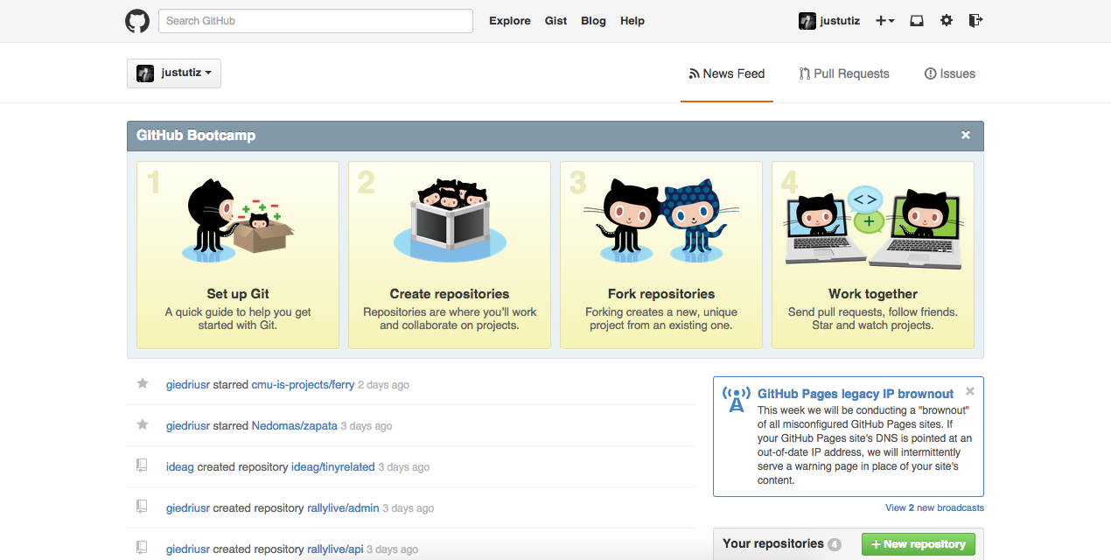Click the New repository button
Image resolution: width=1111 pixels, height=560 pixels.
click(918, 544)
